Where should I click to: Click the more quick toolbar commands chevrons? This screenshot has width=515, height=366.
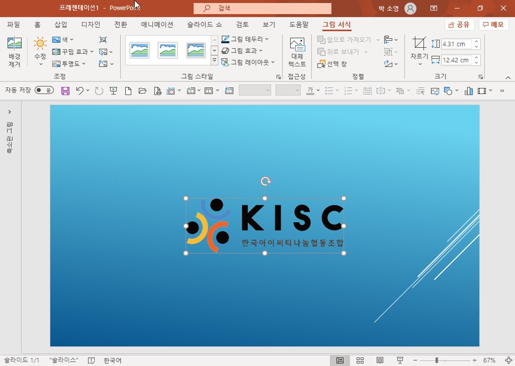click(502, 91)
